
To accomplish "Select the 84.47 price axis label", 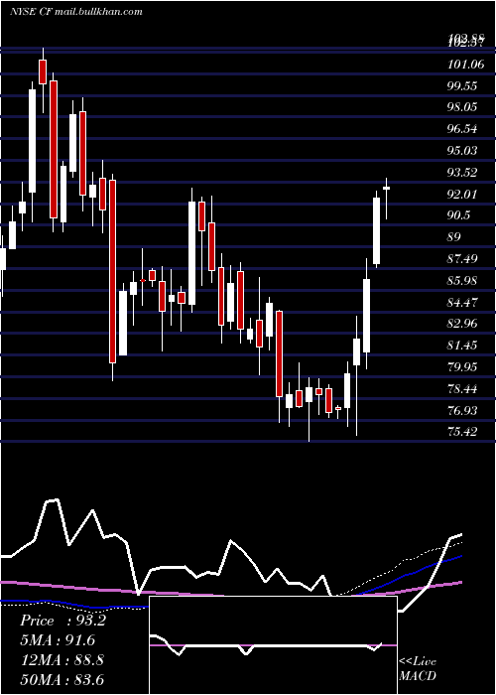I will tap(462, 303).
